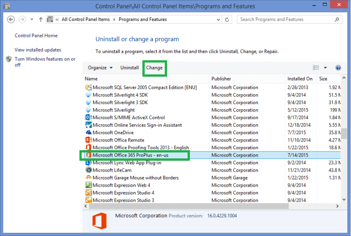351x236 pixels.
Task: Select Microsoft Office 365 ProPlus - en-us
Action: (131, 155)
